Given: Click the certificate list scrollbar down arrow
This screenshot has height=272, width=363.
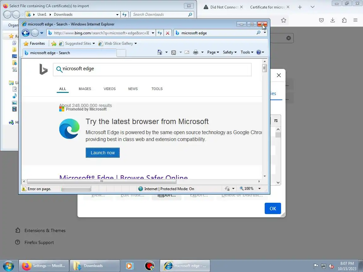Looking at the screenshot, I should [278, 183].
